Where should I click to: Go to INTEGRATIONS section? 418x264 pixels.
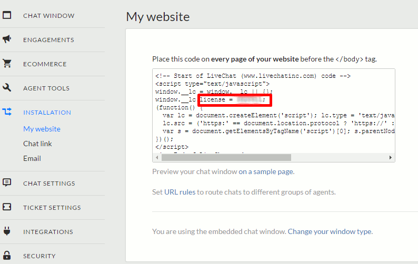[48, 232]
